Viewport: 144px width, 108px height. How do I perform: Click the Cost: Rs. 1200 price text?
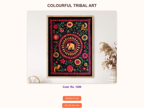click(72, 87)
